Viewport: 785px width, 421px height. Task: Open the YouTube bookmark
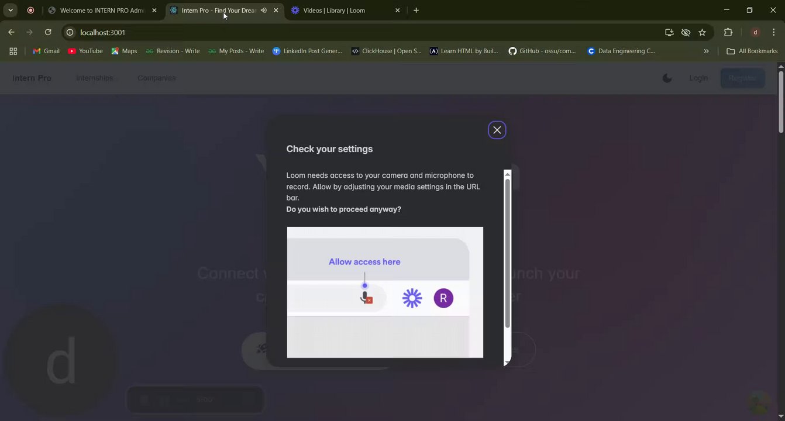coord(85,51)
